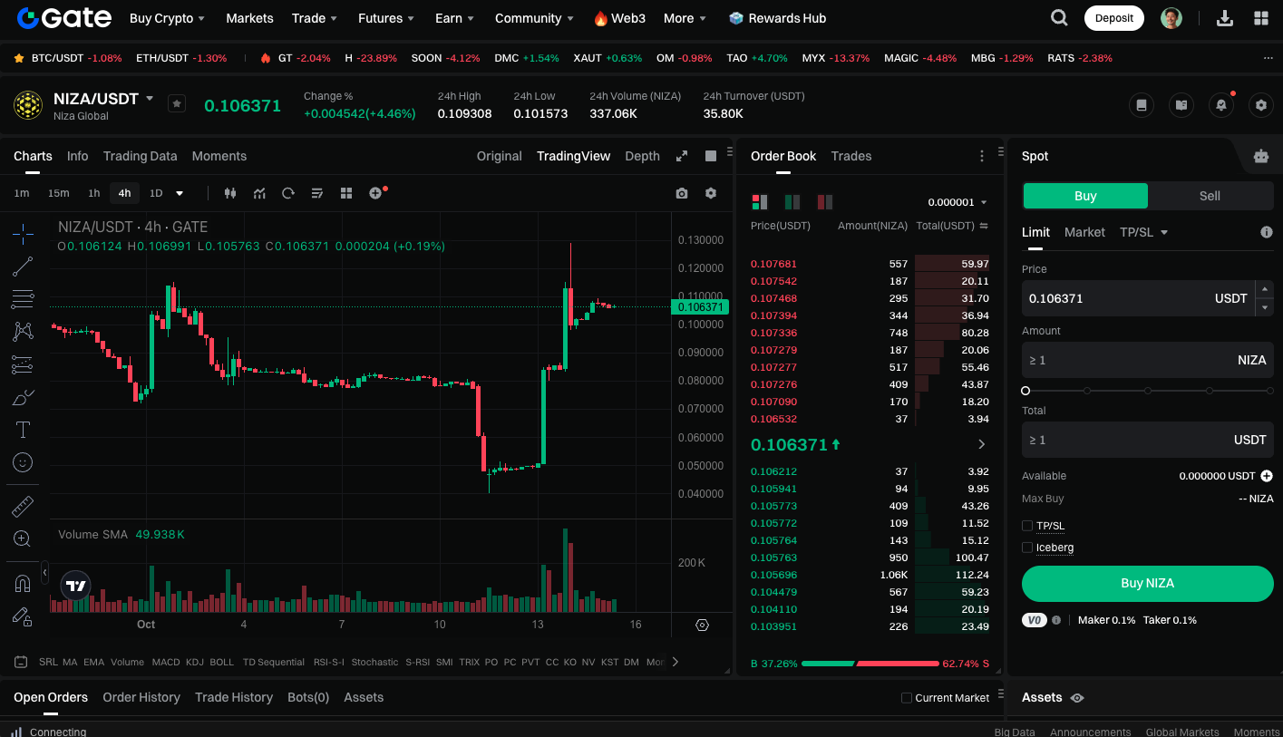Image resolution: width=1283 pixels, height=737 pixels.
Task: Switch to the Trading Data tab
Action: [140, 156]
